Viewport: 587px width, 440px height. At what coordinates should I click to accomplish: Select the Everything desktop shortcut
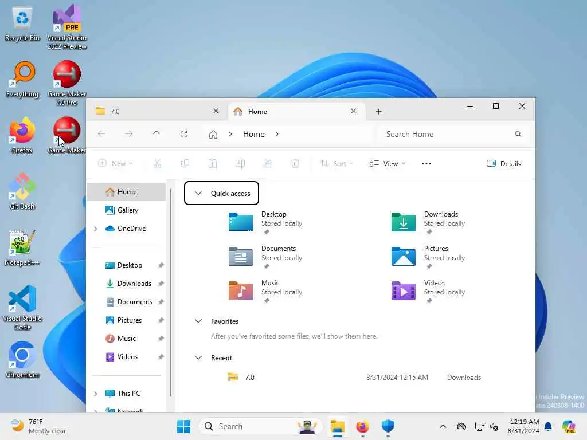tap(22, 80)
